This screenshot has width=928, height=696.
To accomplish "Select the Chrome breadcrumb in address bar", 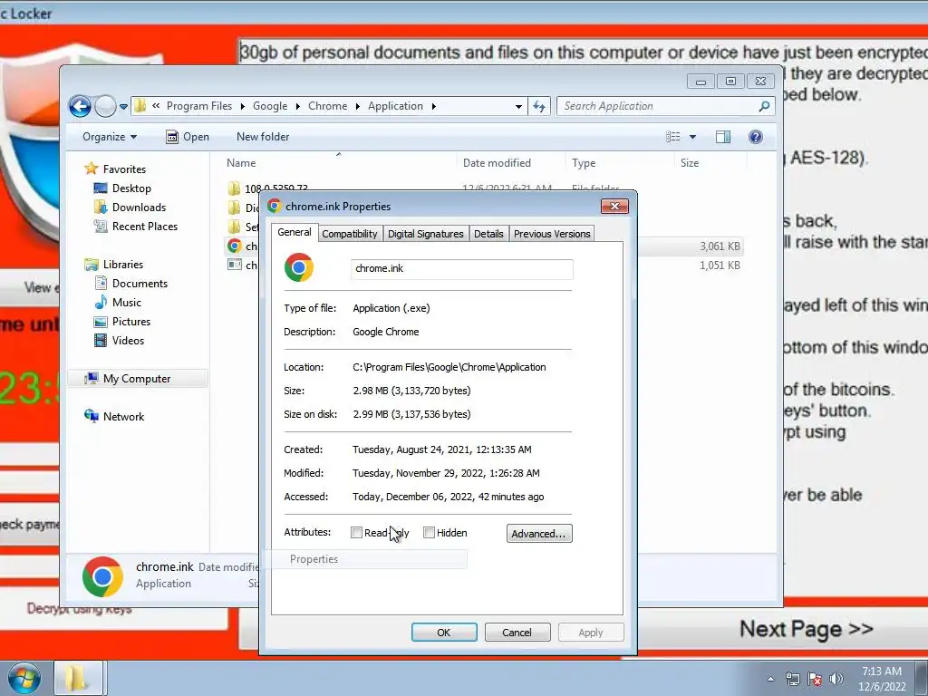I will point(327,106).
